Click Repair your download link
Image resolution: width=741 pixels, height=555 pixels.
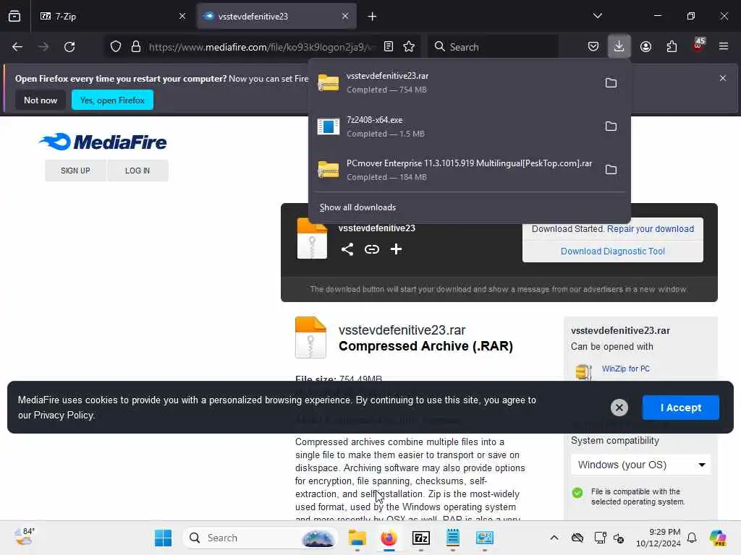pyautogui.click(x=651, y=229)
